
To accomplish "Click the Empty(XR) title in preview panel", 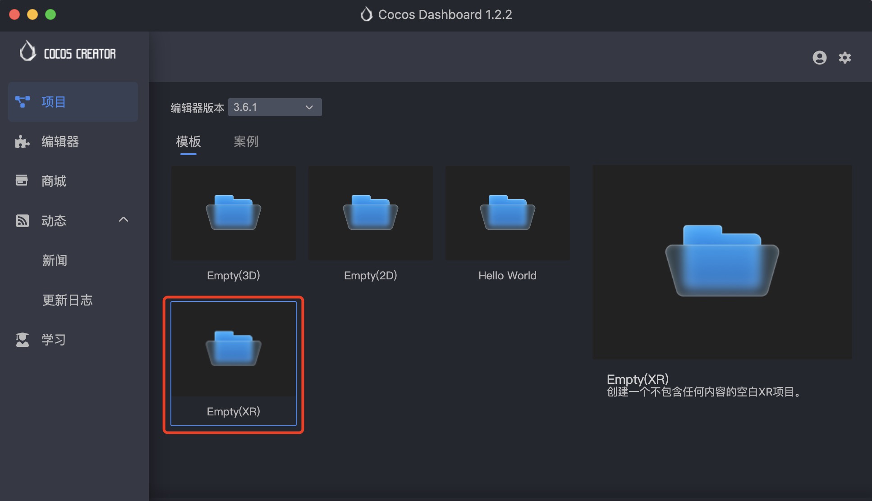I will (638, 379).
